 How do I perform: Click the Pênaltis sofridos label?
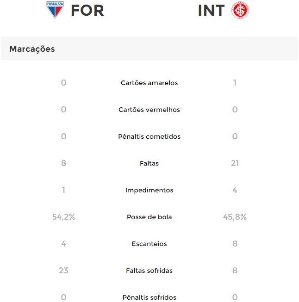click(x=149, y=297)
